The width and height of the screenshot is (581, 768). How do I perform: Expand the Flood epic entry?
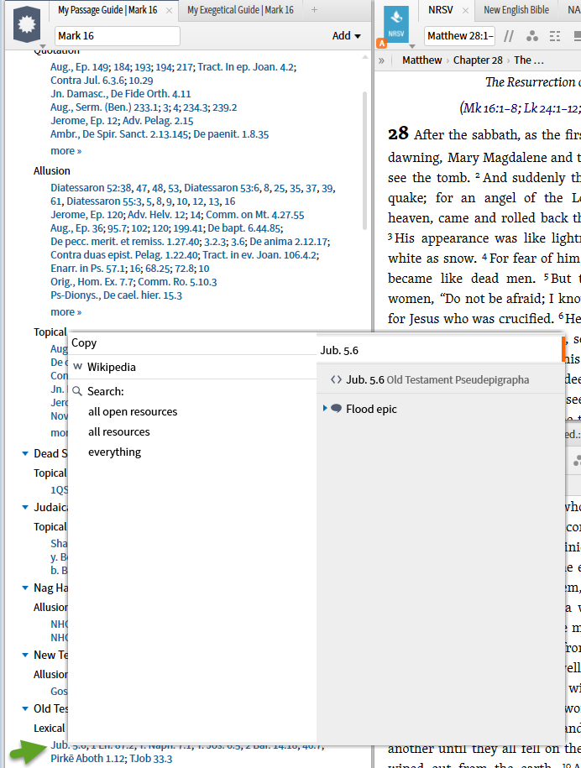tap(325, 408)
